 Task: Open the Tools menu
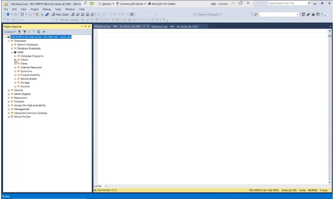[x=58, y=9]
